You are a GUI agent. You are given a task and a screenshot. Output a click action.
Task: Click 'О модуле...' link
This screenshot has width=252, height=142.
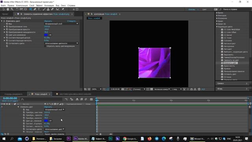click(72, 21)
